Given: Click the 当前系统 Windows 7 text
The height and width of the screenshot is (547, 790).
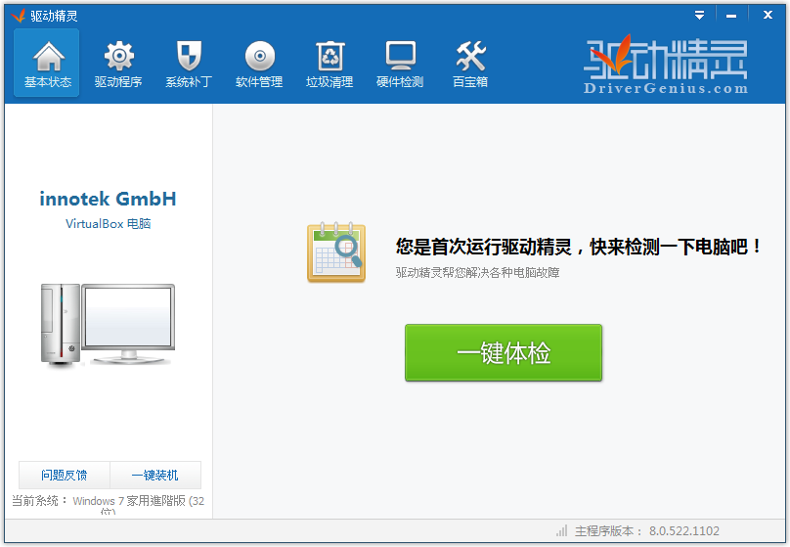Looking at the screenshot, I should pos(108,504).
